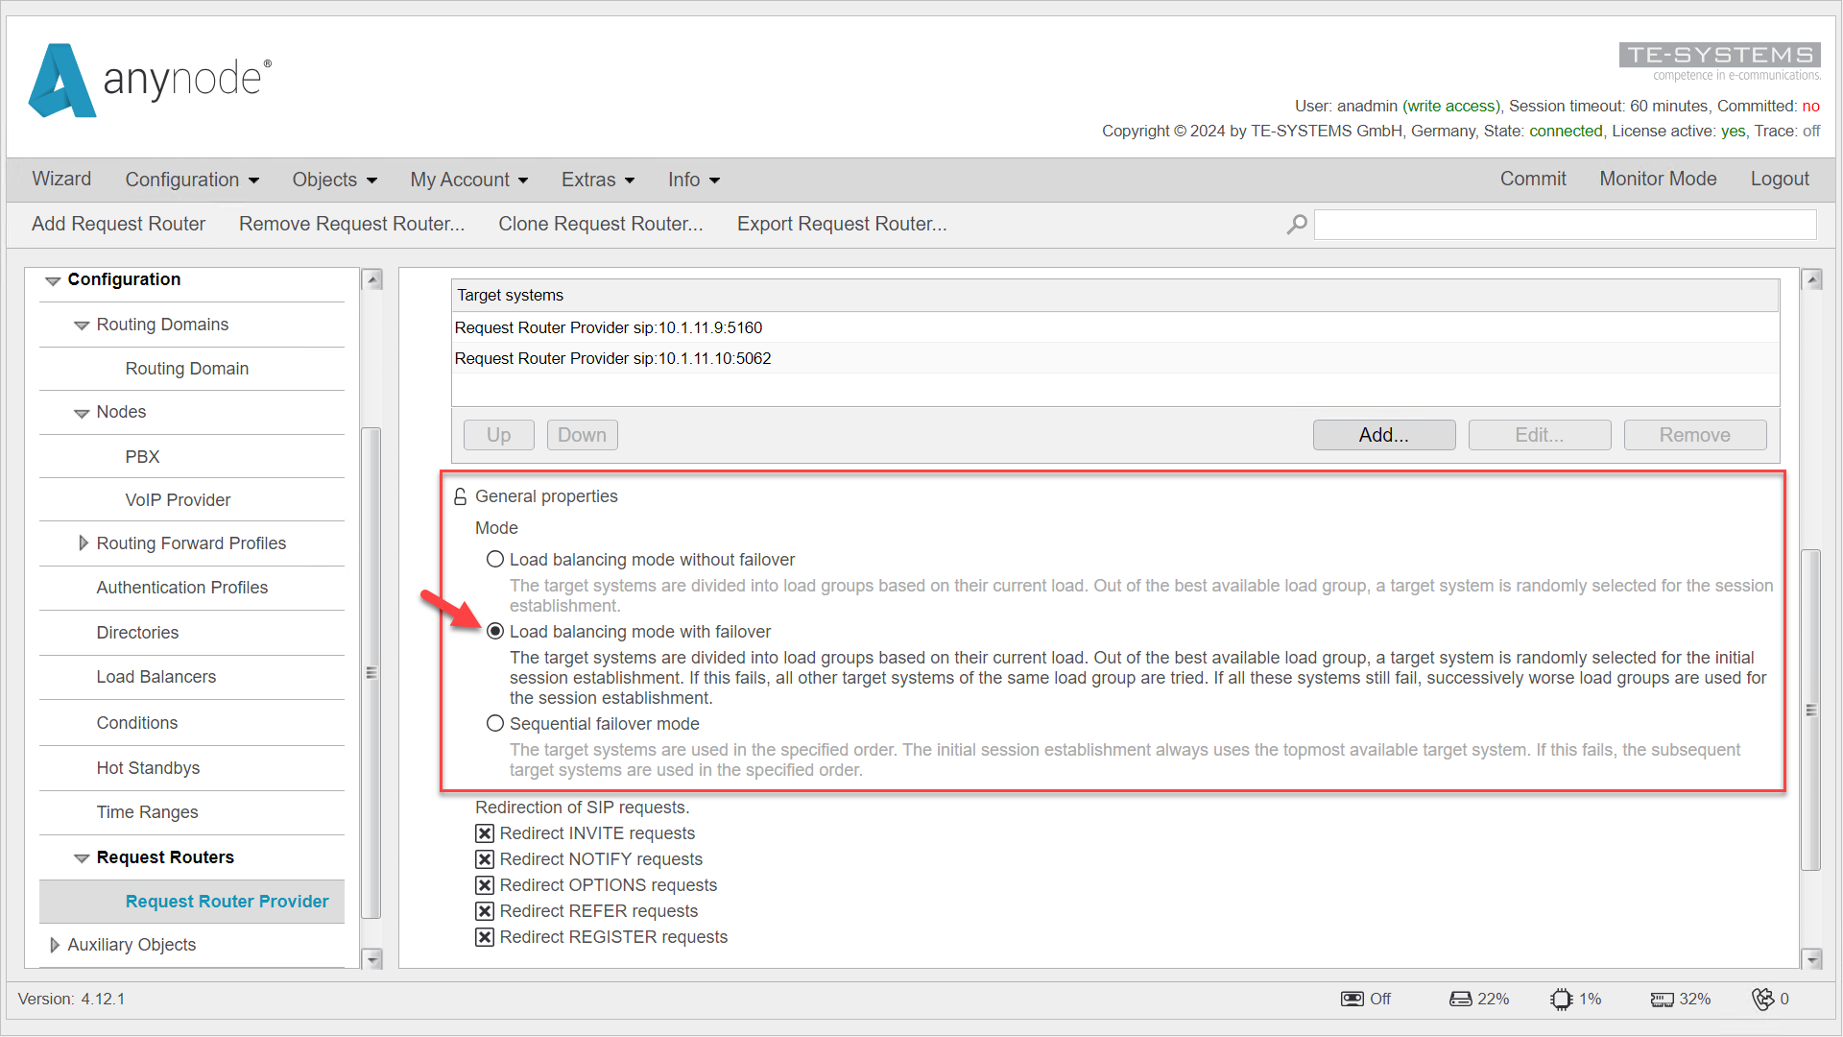Open the Info dropdown menu

pyautogui.click(x=694, y=180)
